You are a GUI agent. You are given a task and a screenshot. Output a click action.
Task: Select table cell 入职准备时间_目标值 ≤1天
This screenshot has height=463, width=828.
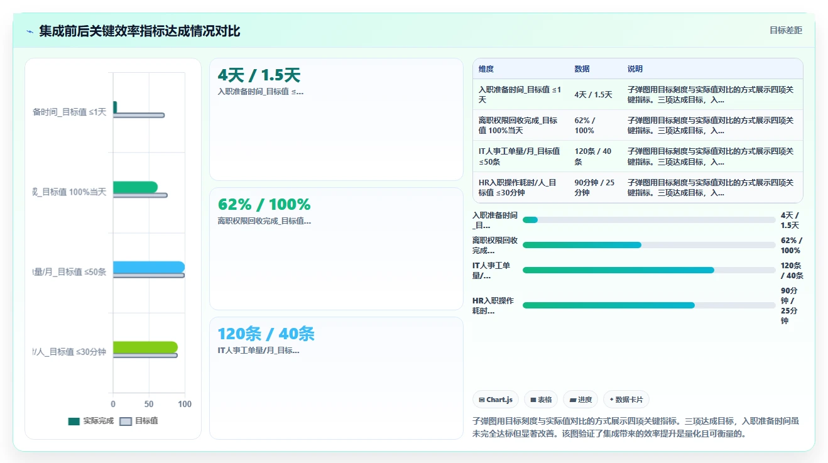520,94
